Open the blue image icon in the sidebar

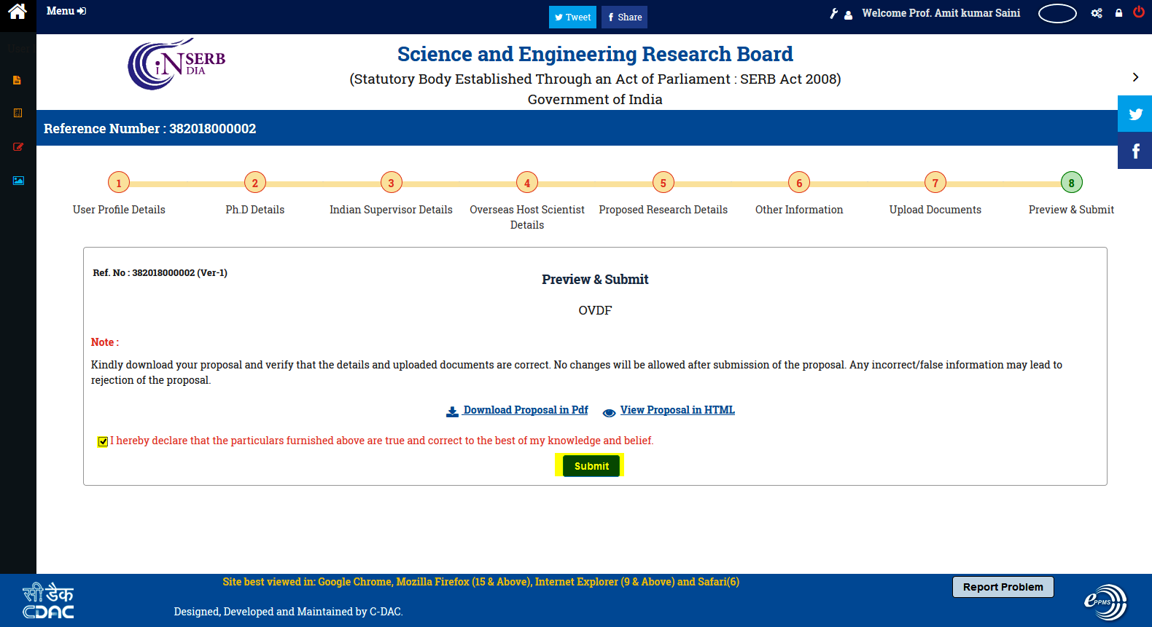(x=18, y=181)
